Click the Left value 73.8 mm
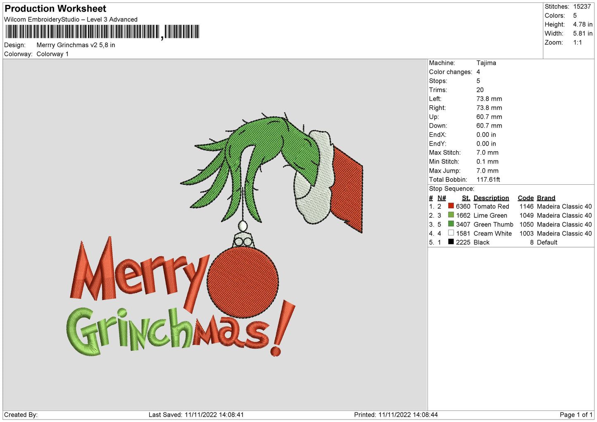597x422 pixels. (489, 99)
